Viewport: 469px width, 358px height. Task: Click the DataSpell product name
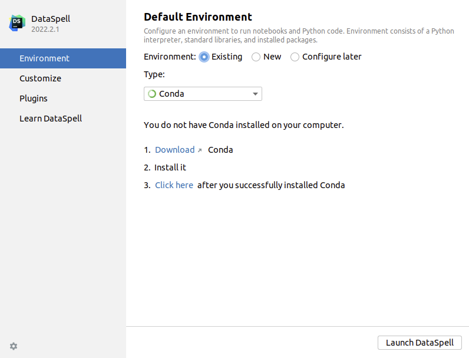(51, 19)
